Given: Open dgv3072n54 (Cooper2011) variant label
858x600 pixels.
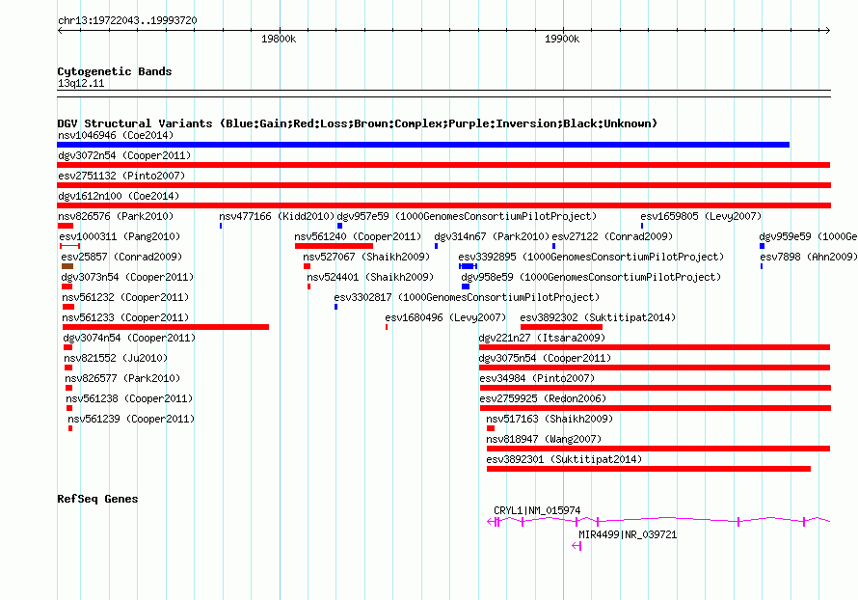Looking at the screenshot, I should 124,155.
